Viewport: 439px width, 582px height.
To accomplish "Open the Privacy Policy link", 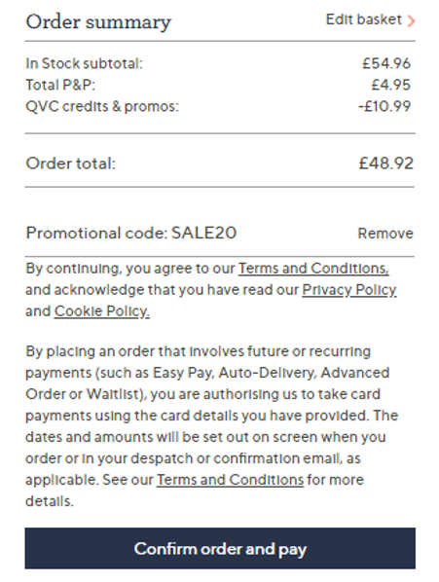I will tap(349, 290).
